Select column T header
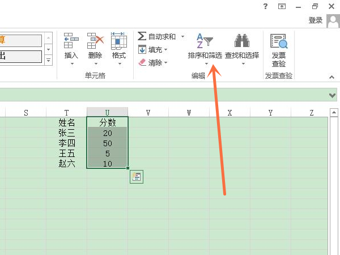This screenshot has width=340, height=255. click(66, 113)
